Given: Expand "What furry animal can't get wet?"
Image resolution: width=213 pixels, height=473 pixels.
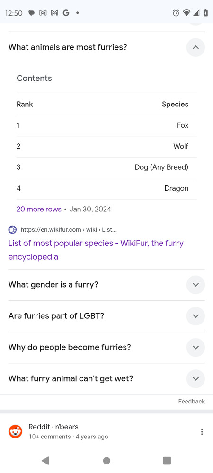Looking at the screenshot, I should (x=195, y=379).
